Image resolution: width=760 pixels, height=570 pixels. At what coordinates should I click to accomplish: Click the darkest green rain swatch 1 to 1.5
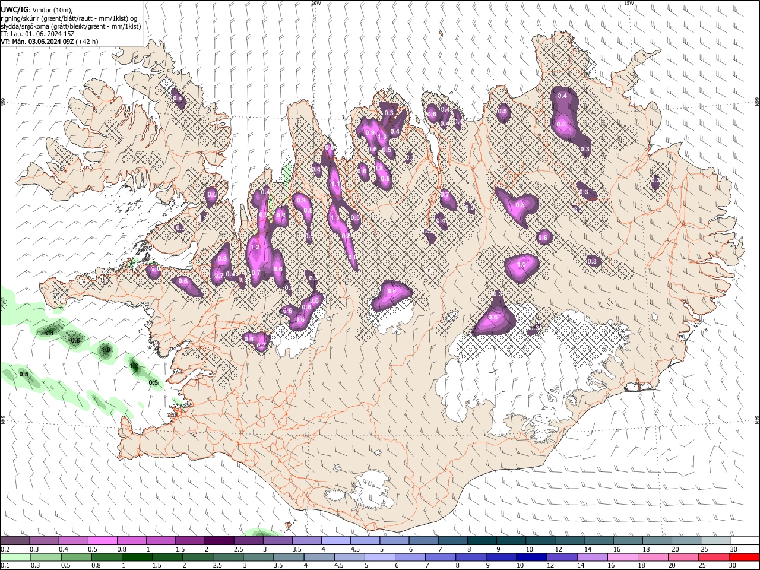[137, 557]
